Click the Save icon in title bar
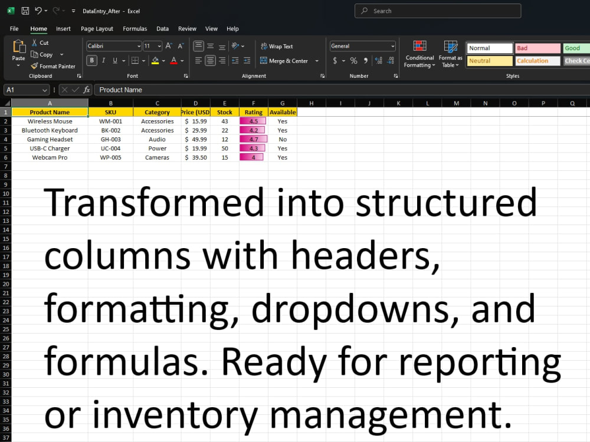Screen dimensions: 590x442 tap(25, 11)
